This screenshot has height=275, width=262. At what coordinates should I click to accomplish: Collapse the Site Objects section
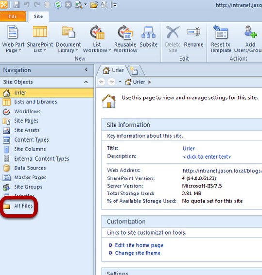[x=86, y=82]
